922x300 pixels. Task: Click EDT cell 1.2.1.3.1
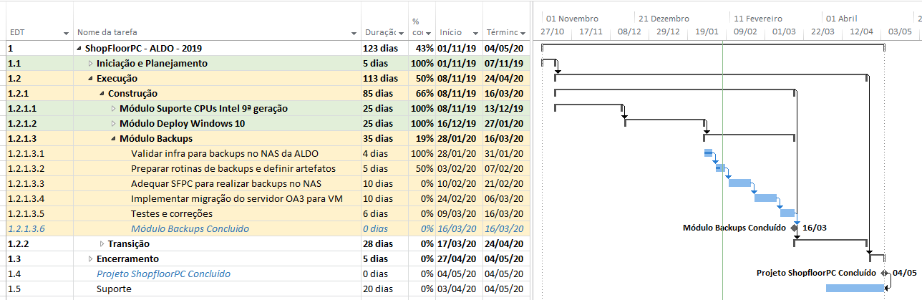(x=26, y=153)
